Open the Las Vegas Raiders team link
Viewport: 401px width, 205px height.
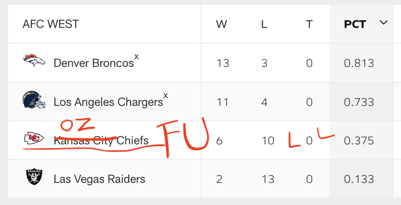[99, 179]
